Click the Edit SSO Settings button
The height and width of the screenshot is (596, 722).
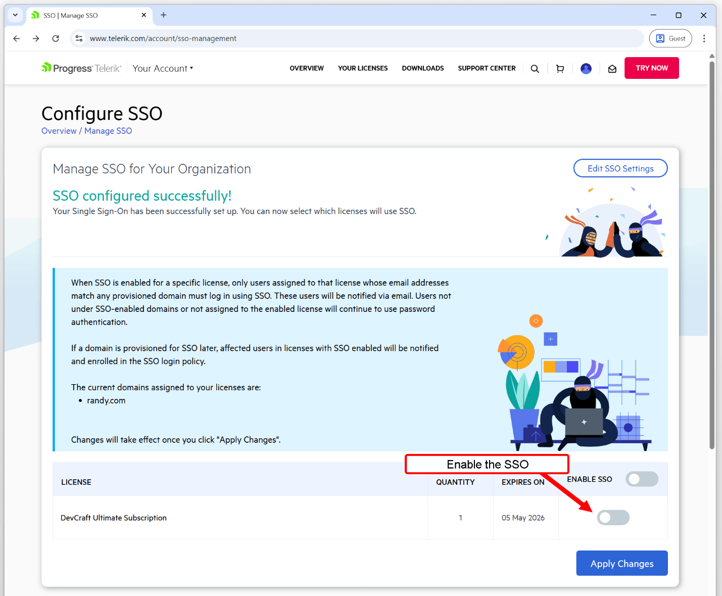[620, 168]
